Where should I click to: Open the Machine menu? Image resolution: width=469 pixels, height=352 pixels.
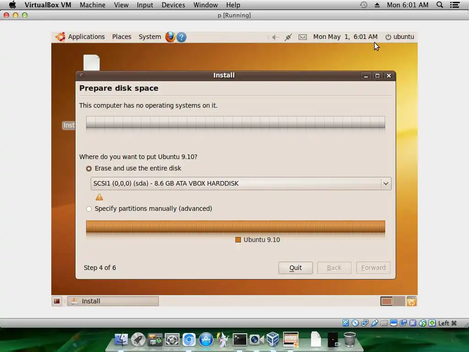pos(93,5)
